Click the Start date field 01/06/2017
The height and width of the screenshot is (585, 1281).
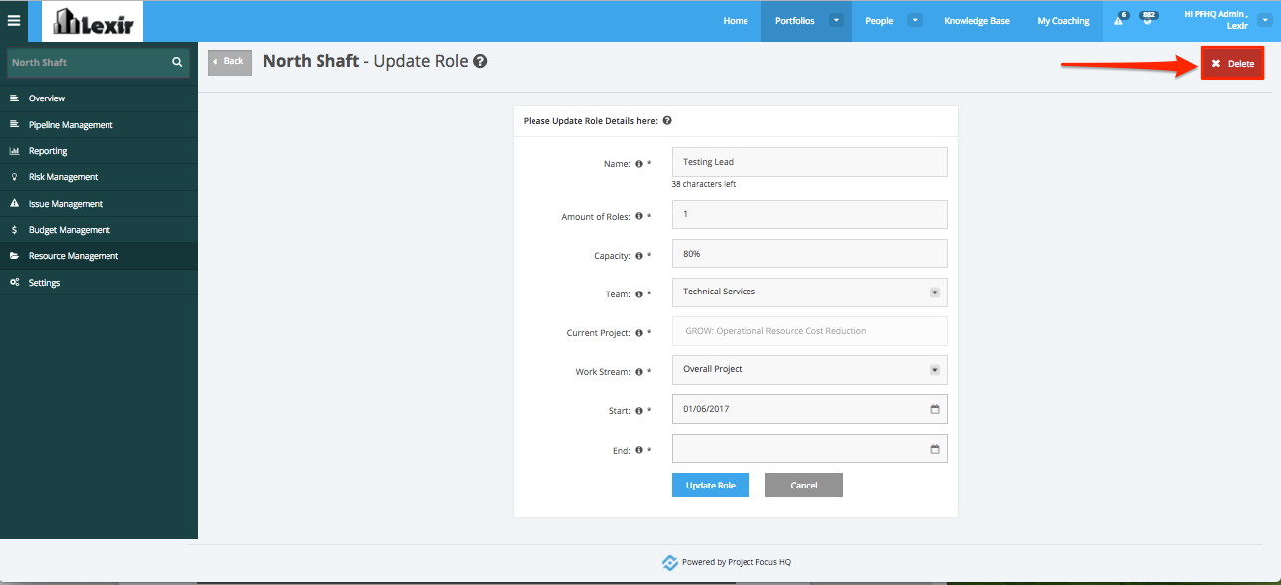809,409
